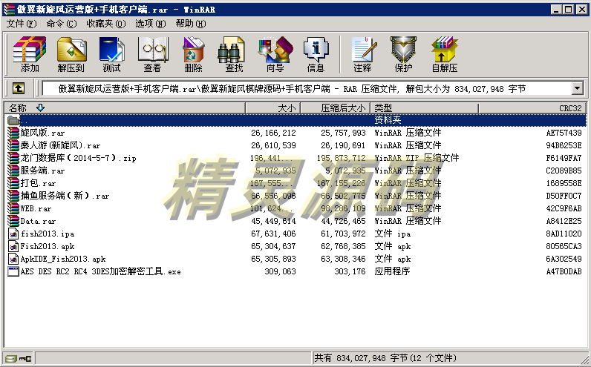This screenshot has width=591, height=367.
Task: Select file 捕鱼服务端(新).rar
Action: [x=65, y=196]
